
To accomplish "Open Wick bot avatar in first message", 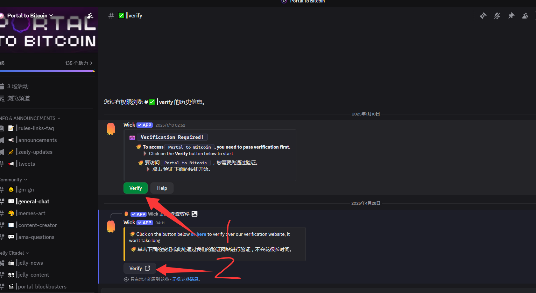I will pos(111,129).
